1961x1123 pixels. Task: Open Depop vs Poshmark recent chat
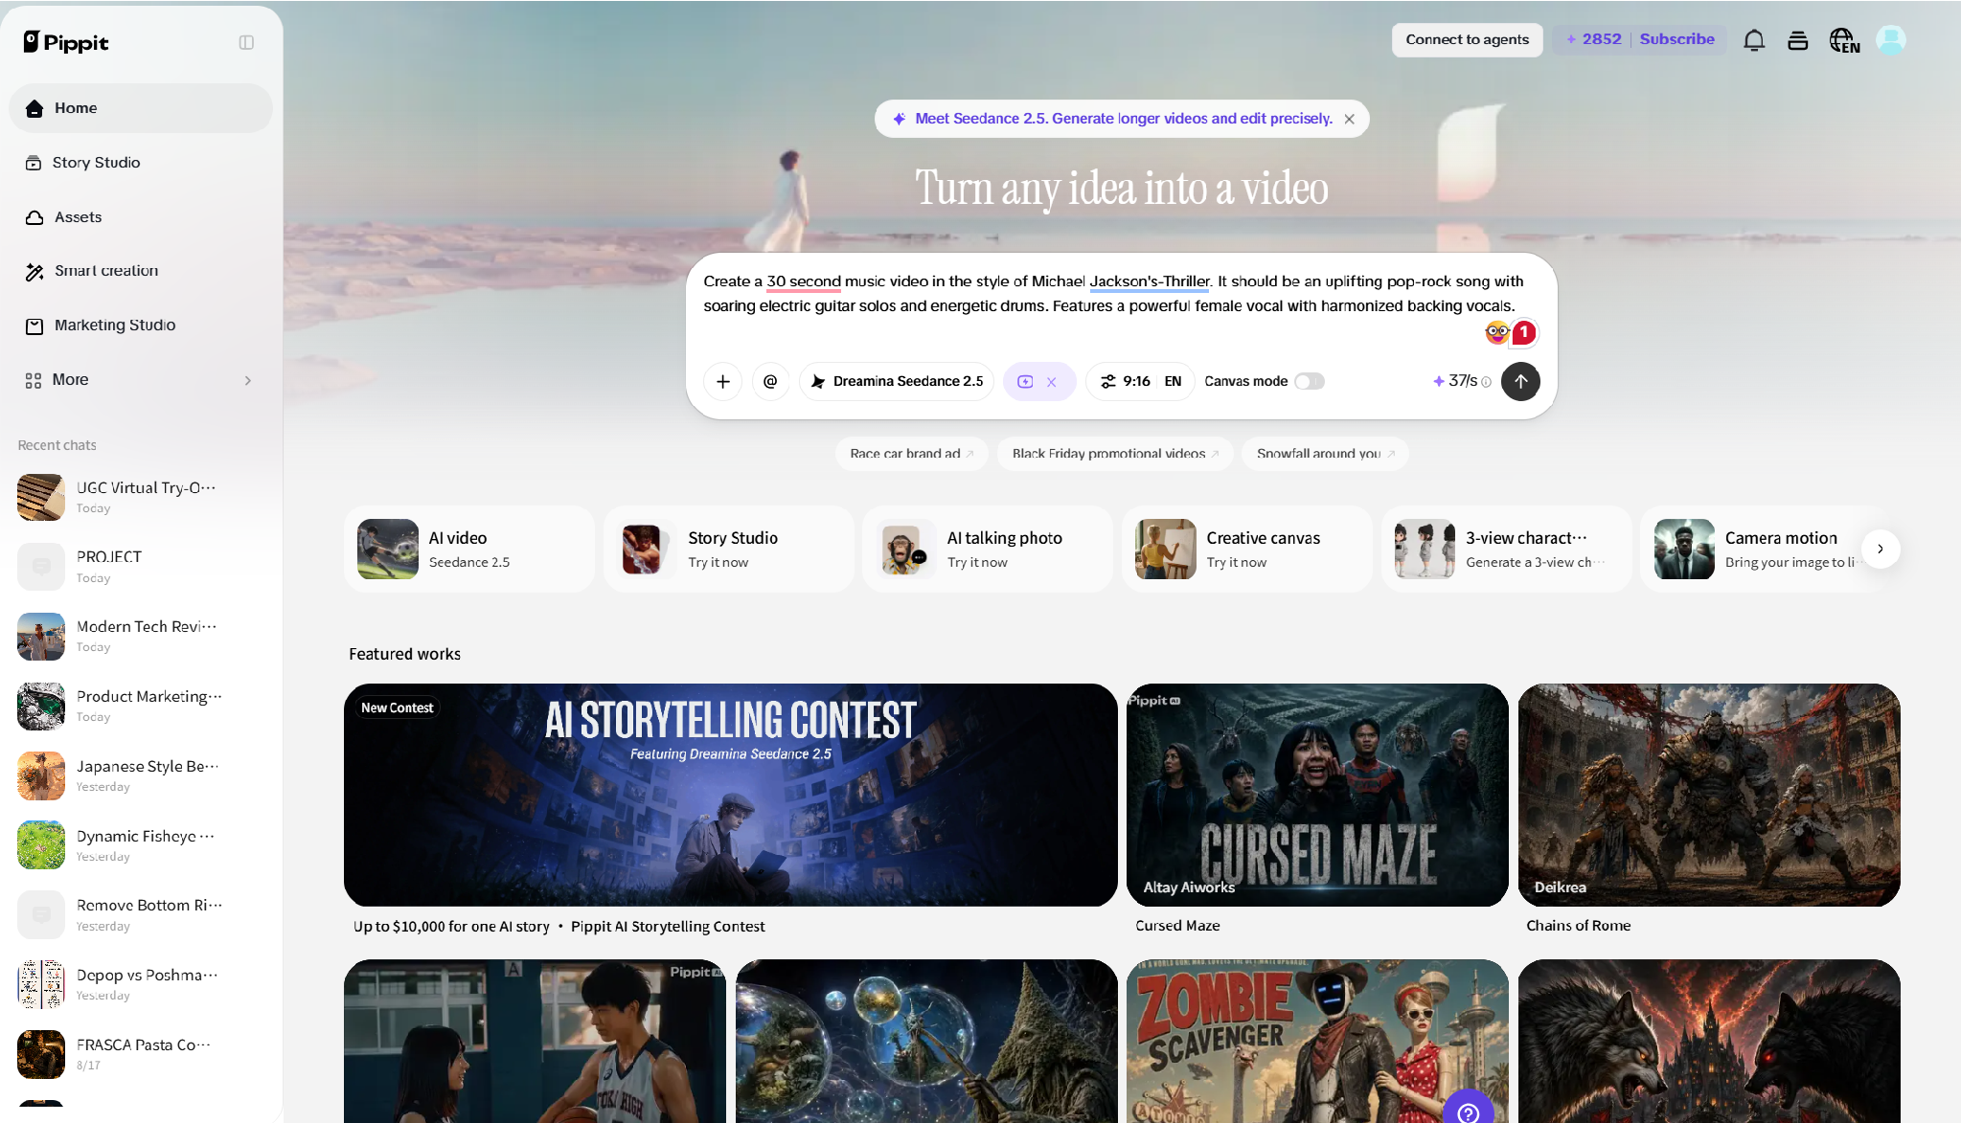(x=141, y=984)
